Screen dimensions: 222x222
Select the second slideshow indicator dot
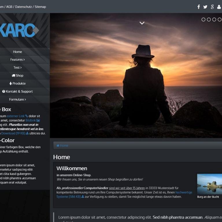(209, 19)
